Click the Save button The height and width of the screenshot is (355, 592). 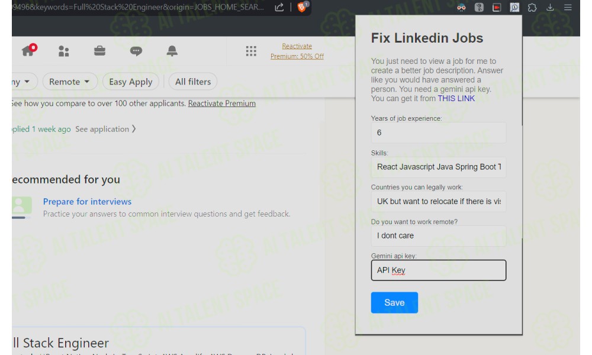[x=394, y=302]
